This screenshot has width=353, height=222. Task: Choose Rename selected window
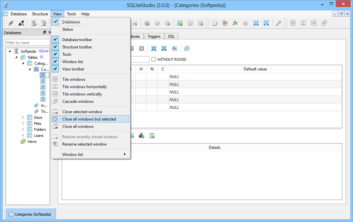pos(91,144)
